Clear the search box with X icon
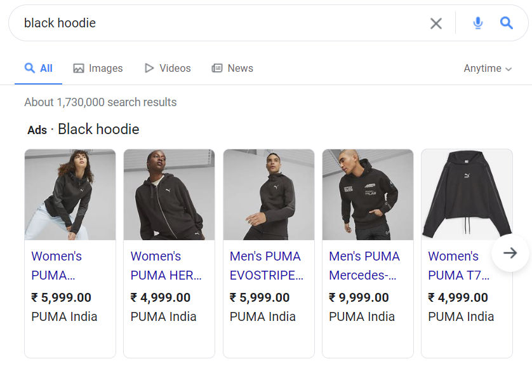Viewport: 532px width, 380px height. click(436, 24)
